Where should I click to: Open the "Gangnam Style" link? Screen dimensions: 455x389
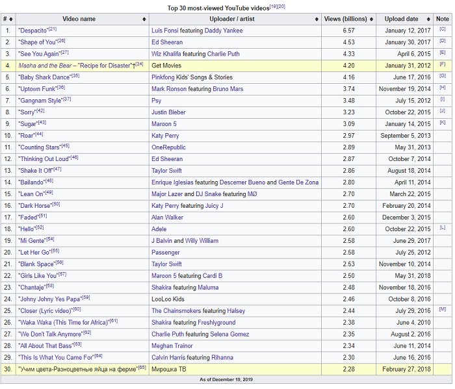click(x=38, y=101)
